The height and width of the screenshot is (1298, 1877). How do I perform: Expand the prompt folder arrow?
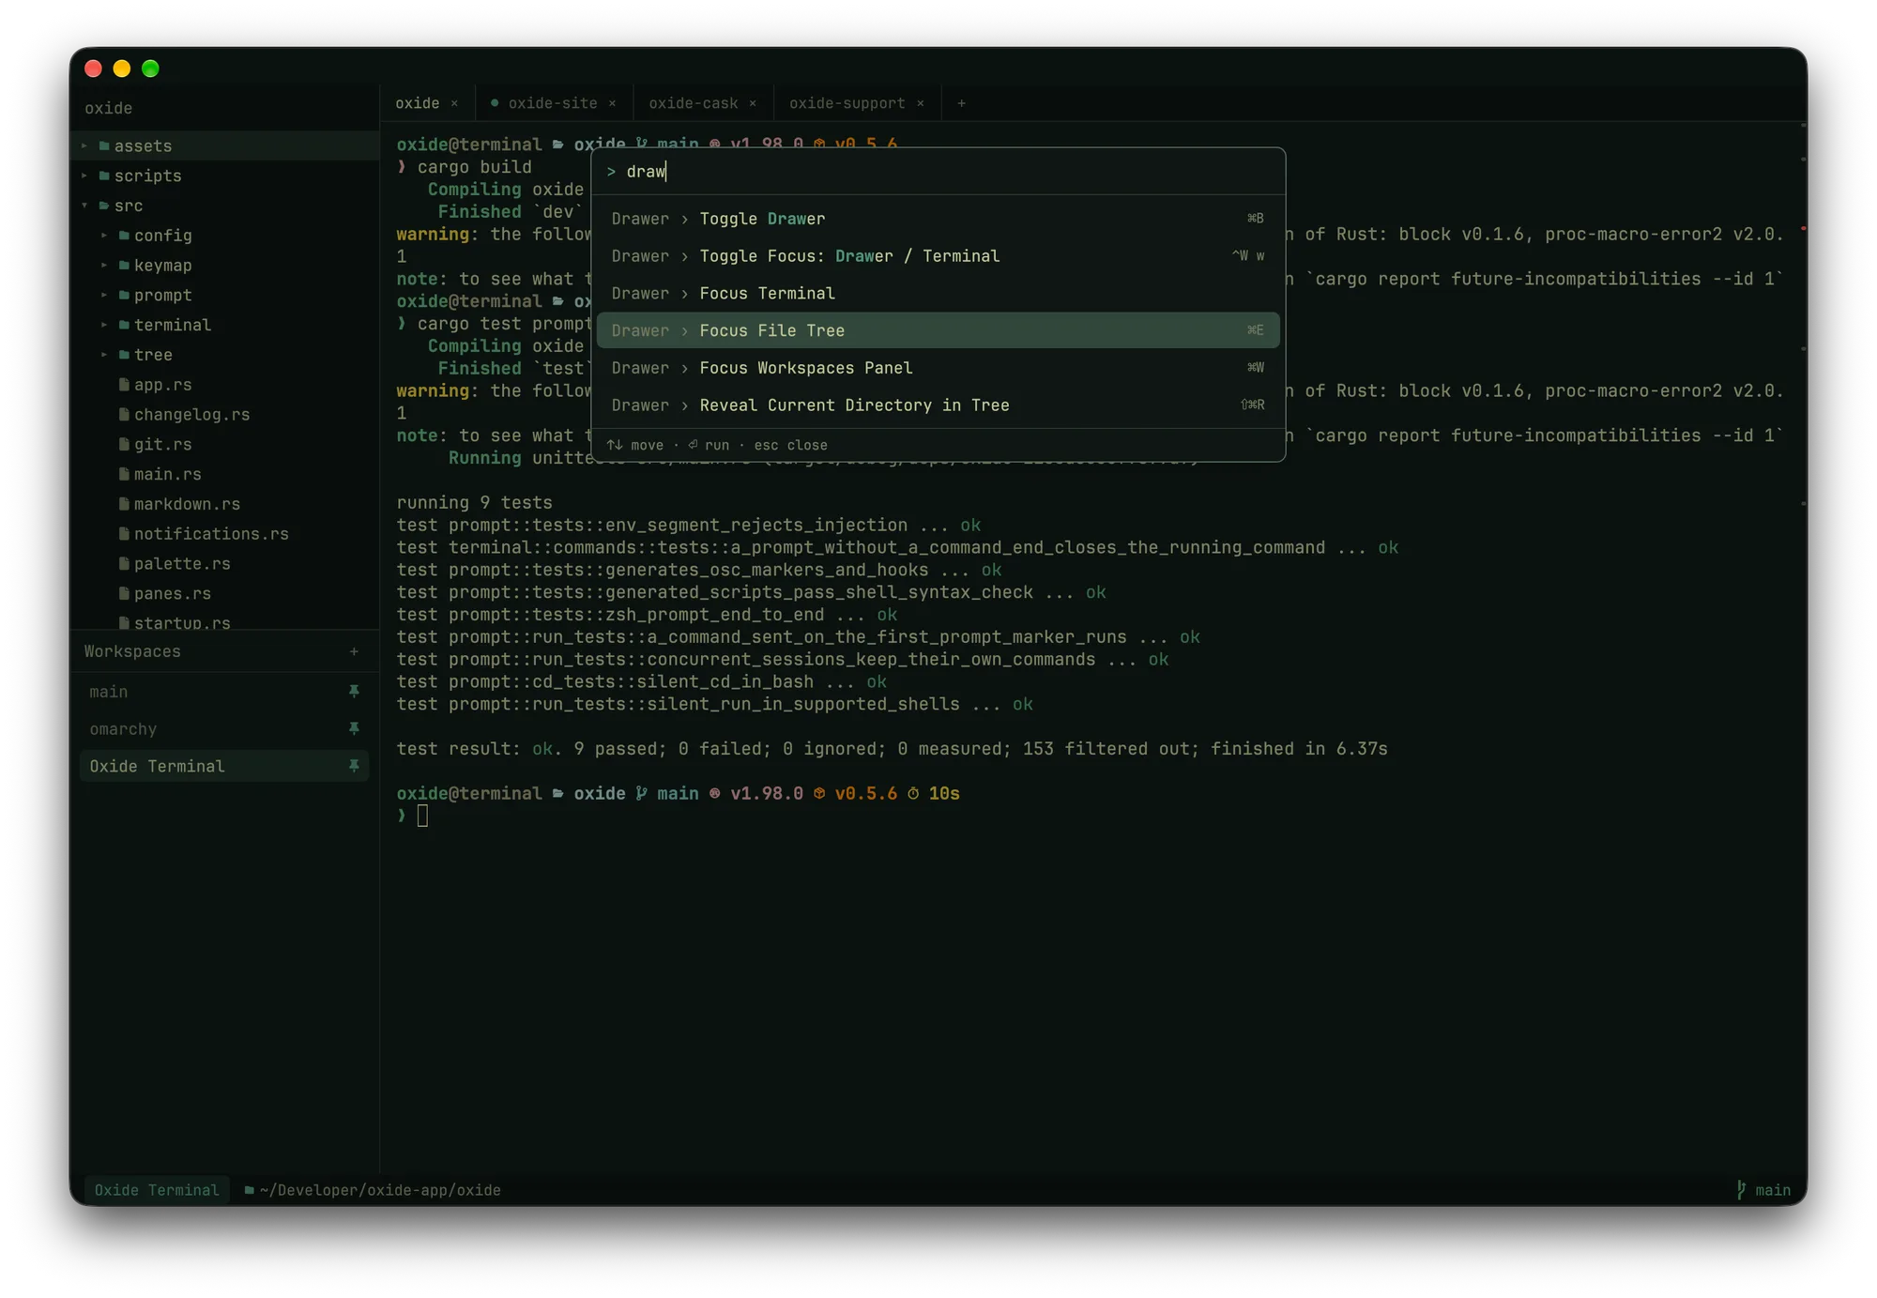click(x=104, y=296)
